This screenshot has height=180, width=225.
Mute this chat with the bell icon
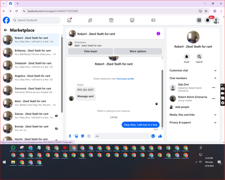tap(187, 57)
